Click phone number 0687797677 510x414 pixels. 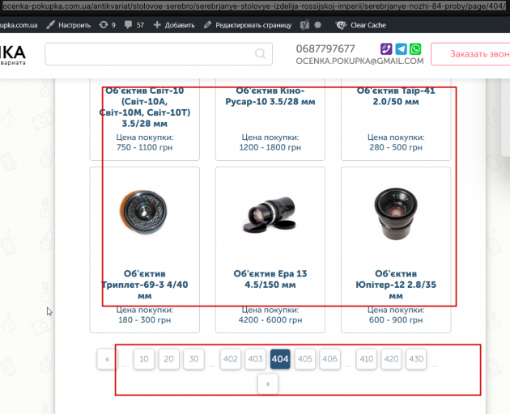325,49
